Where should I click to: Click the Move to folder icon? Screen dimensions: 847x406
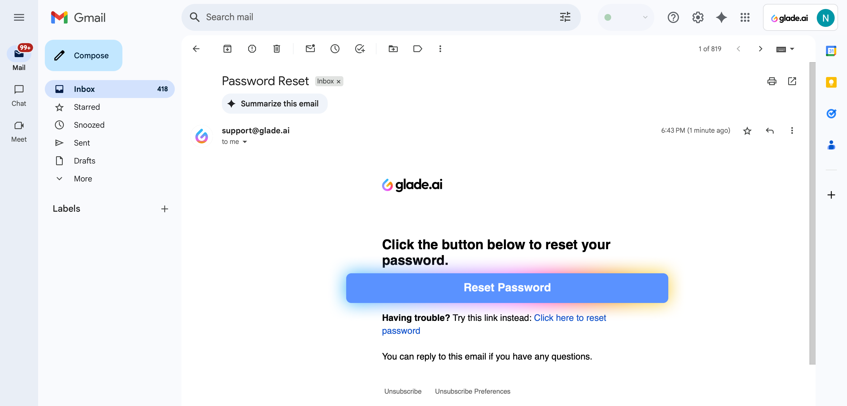tap(393, 49)
